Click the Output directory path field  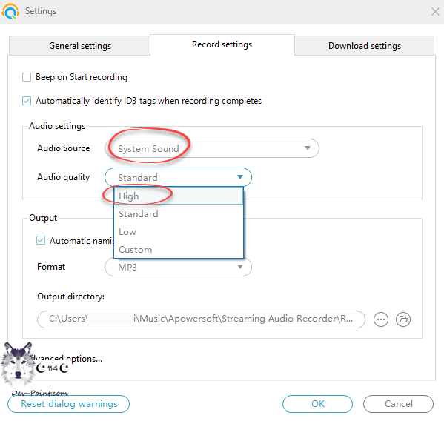click(201, 319)
